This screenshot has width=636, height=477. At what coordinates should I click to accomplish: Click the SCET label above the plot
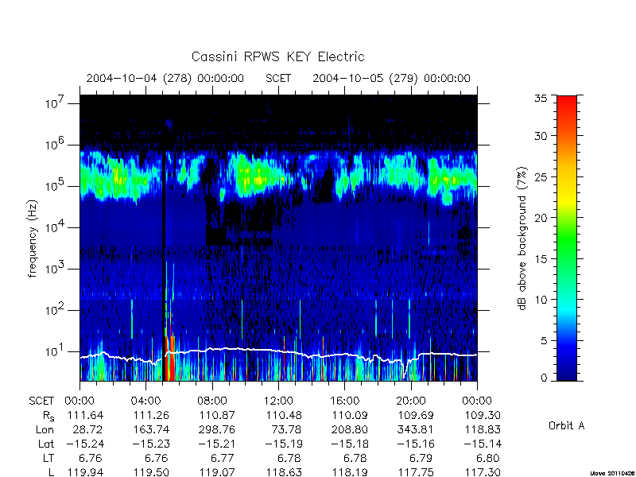[x=278, y=78]
